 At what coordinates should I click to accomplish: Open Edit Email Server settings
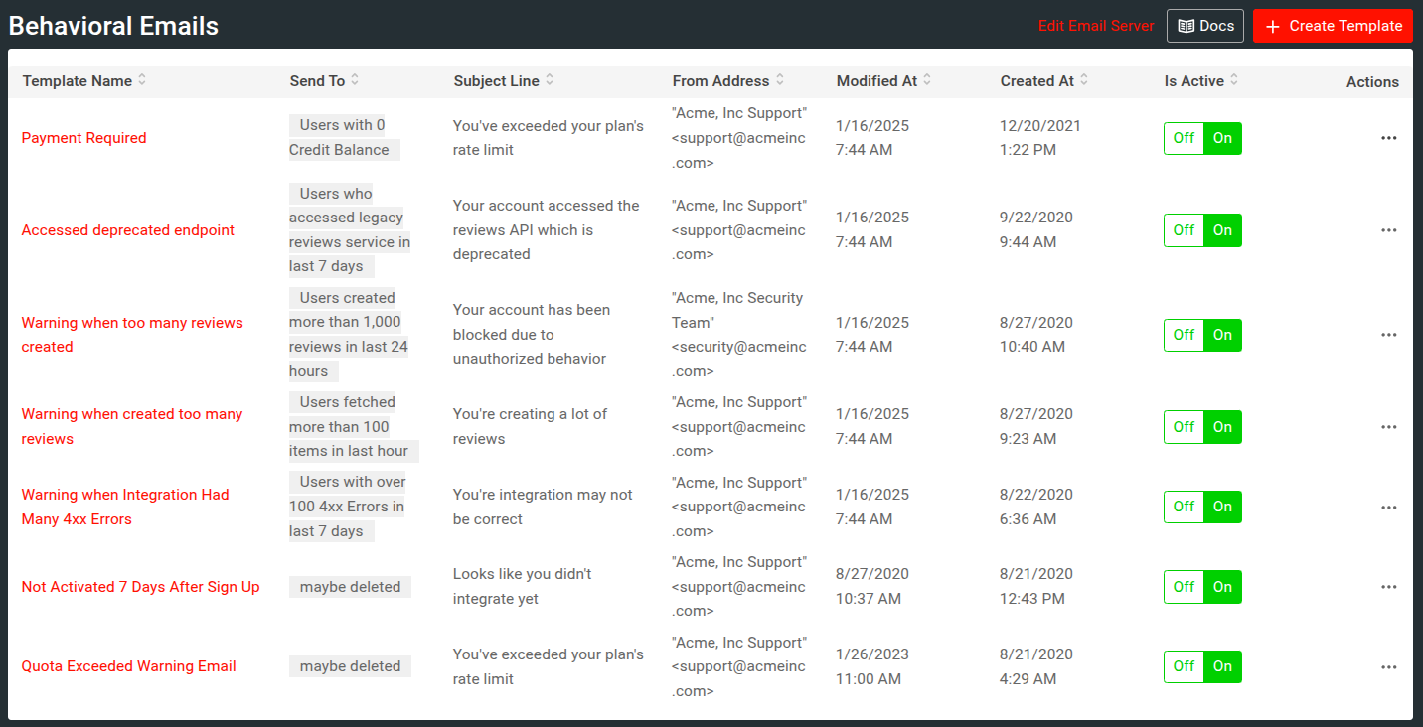pyautogui.click(x=1096, y=25)
